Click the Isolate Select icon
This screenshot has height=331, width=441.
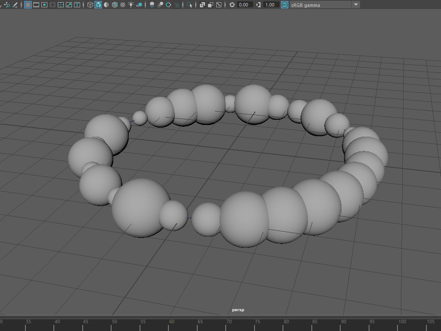click(189, 5)
